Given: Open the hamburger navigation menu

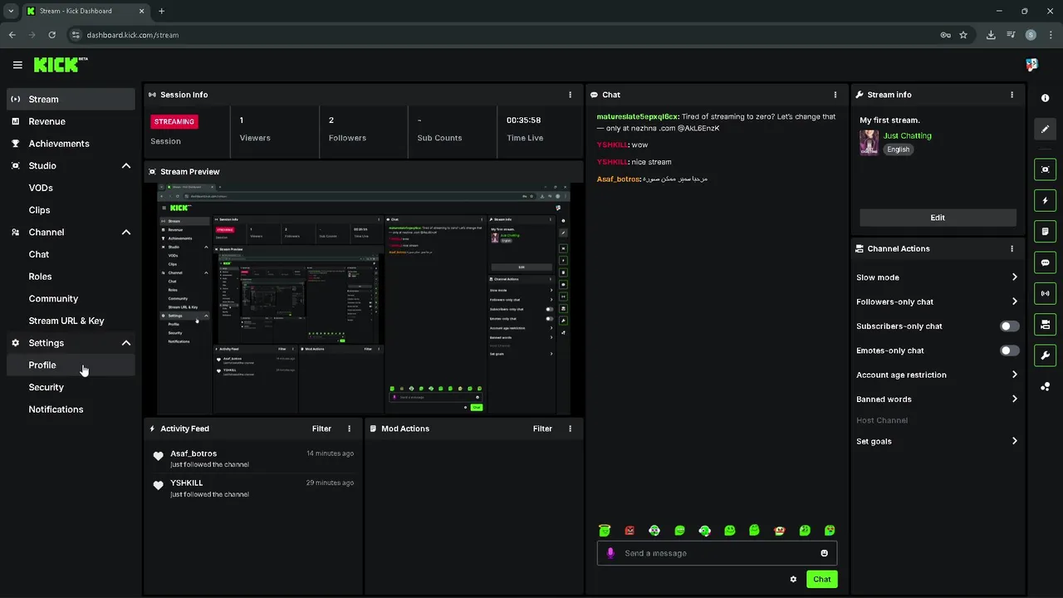Looking at the screenshot, I should (17, 65).
